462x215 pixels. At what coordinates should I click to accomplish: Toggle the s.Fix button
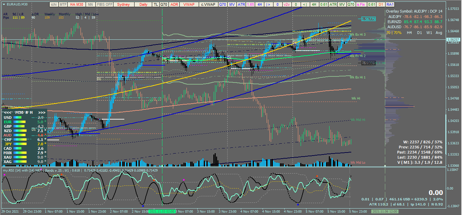pyautogui.click(x=362, y=4)
